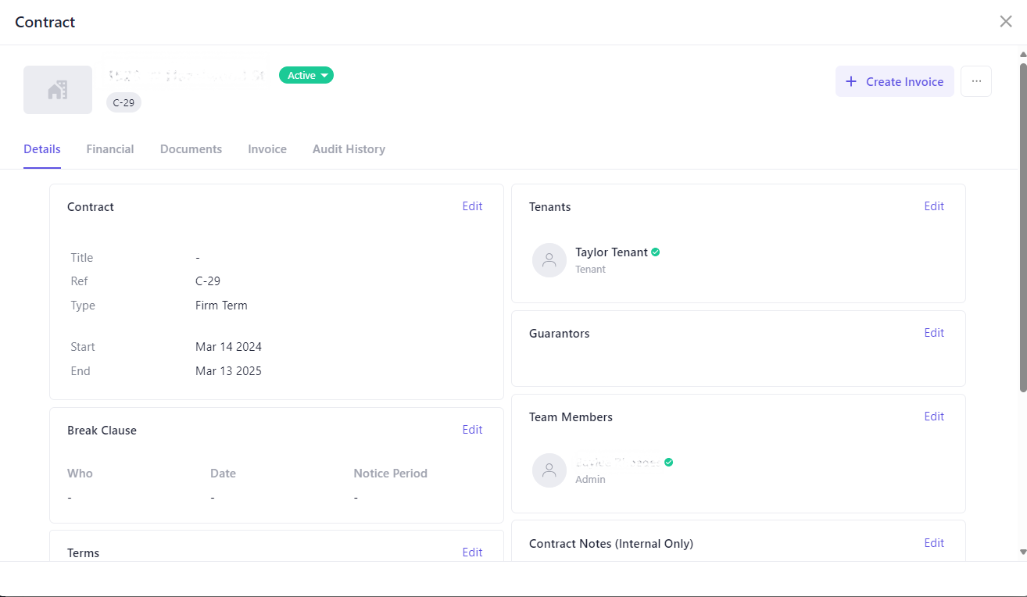Screen dimensions: 1027x597
Task: Click the verified badge beside Taylor Tenant
Action: point(655,252)
